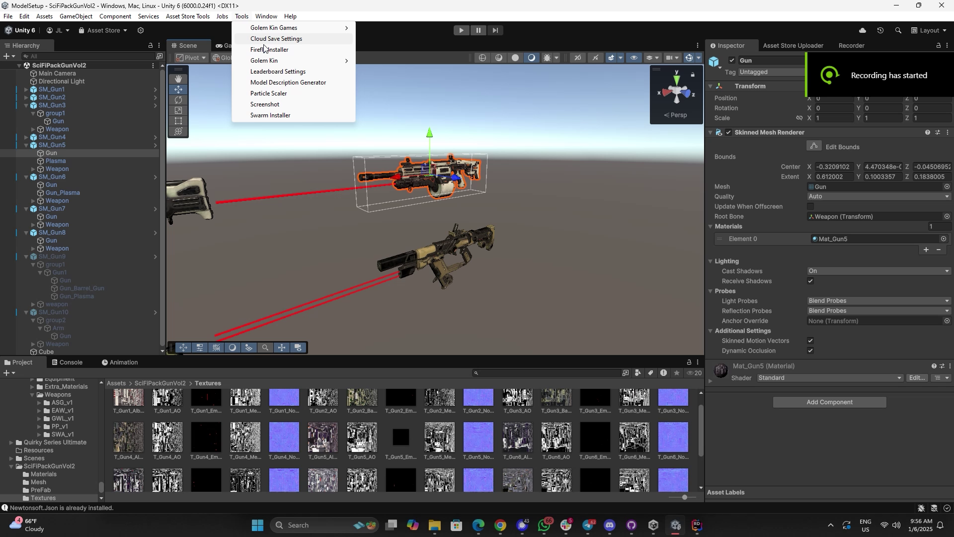This screenshot has height=537, width=954.
Task: Choose Screenshot menu item
Action: point(294,104)
